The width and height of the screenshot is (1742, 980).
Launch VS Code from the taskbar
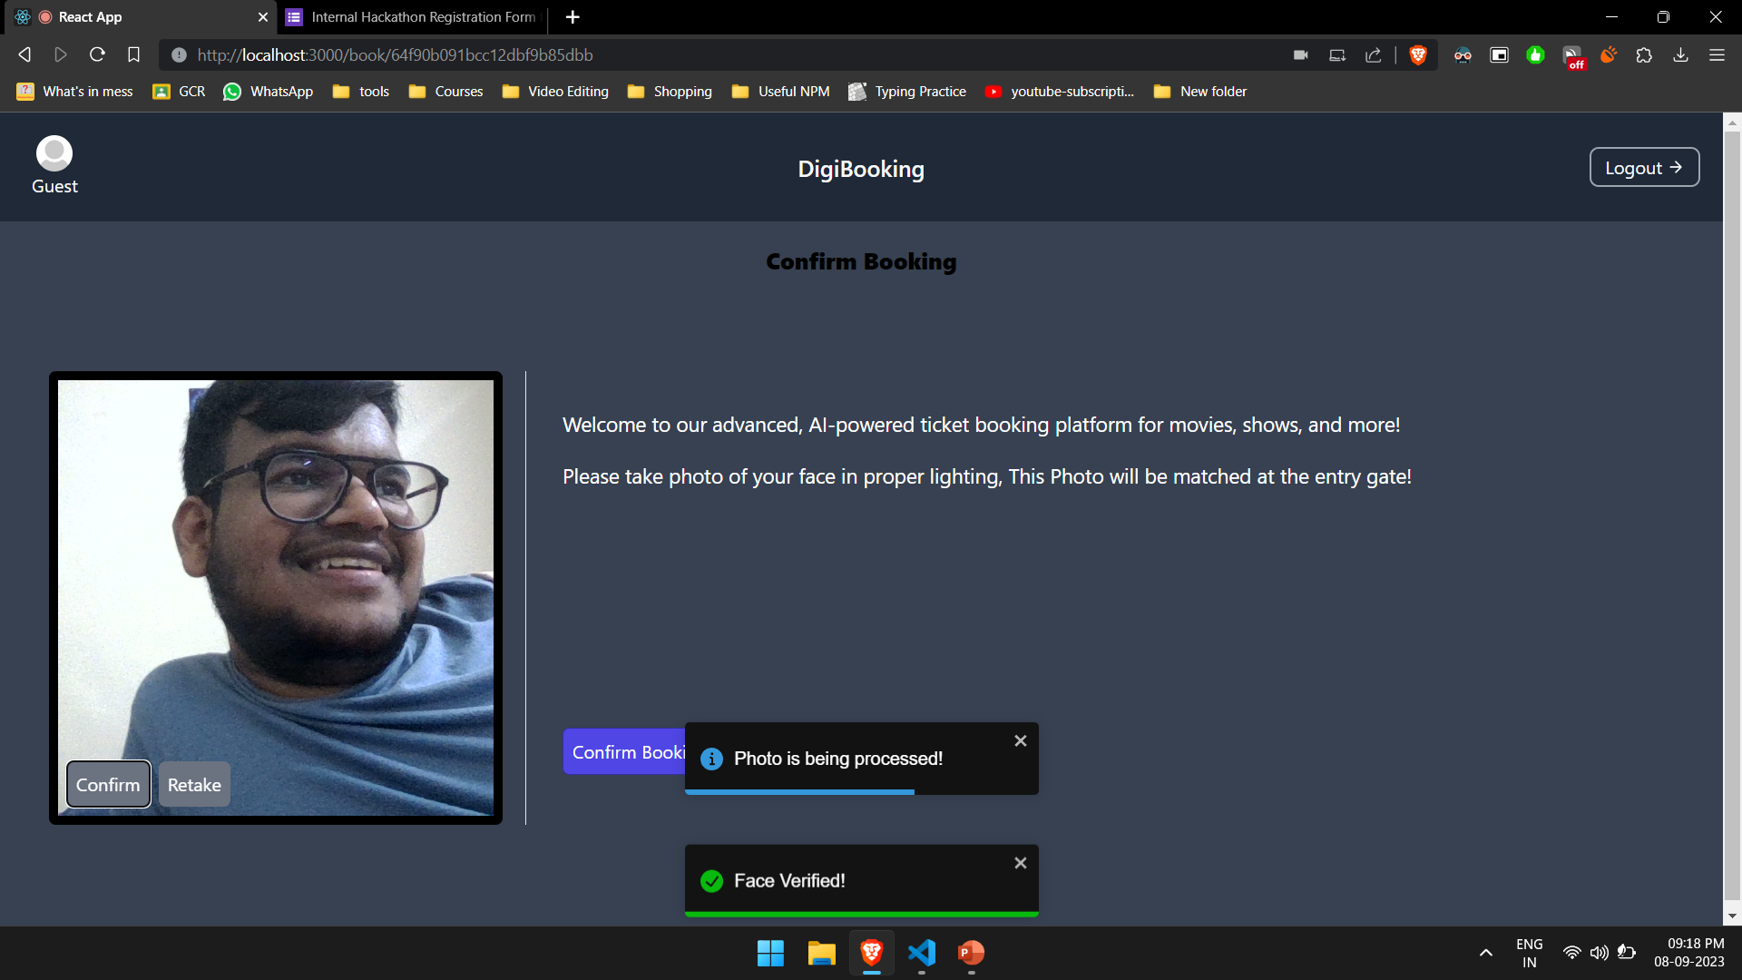point(921,954)
